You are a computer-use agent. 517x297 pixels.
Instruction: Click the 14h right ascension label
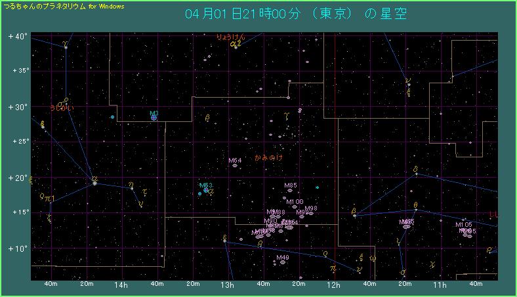(x=120, y=285)
